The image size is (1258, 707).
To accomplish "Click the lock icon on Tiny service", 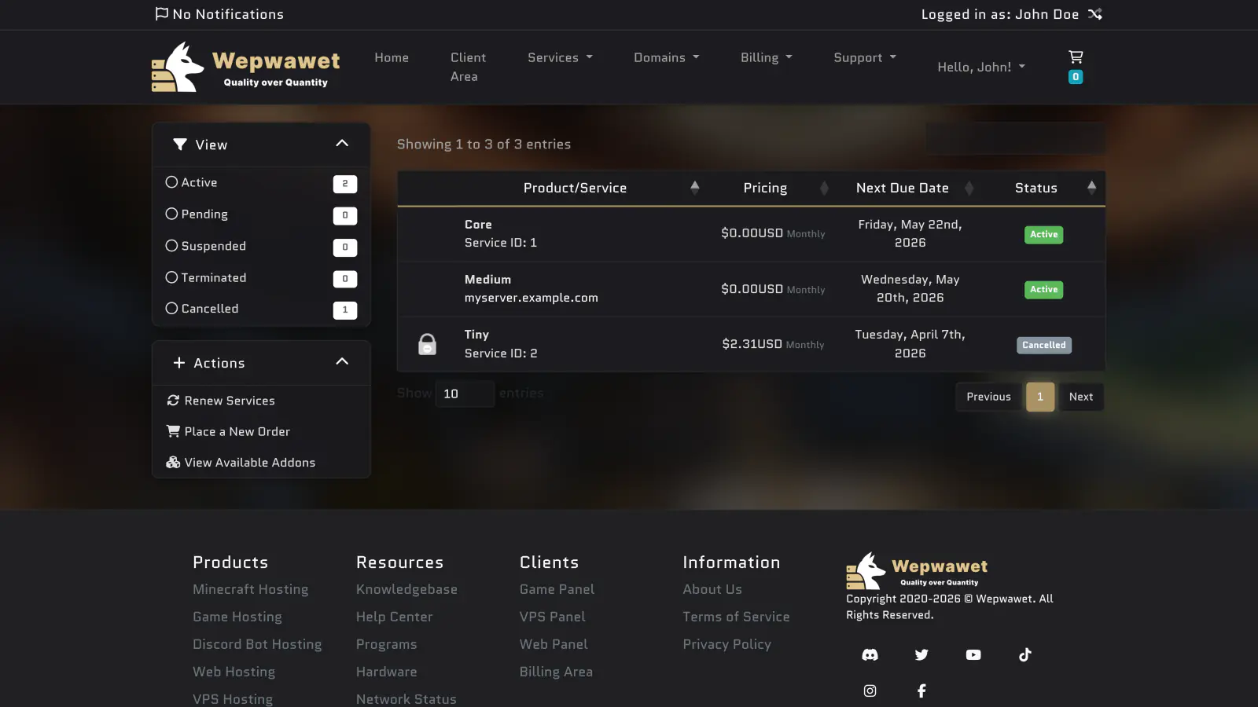I will [427, 344].
